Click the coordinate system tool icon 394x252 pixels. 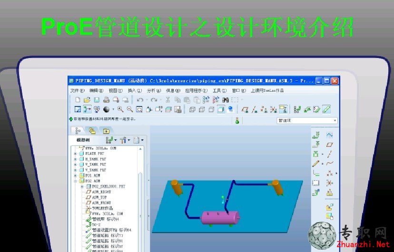pos(329,183)
